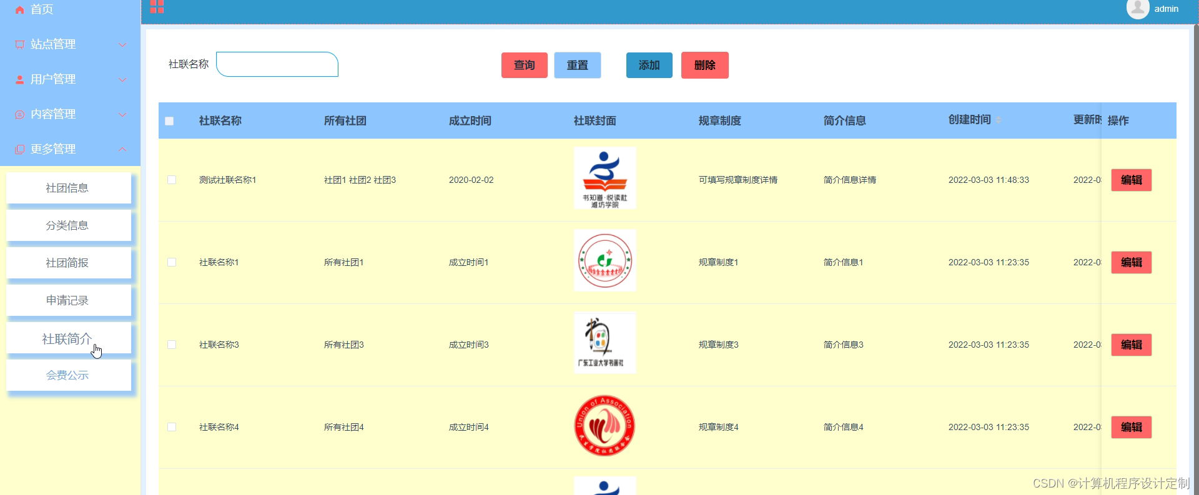Screen dimensions: 1199x495
Task: Expand the 内容管理 chevron
Action: (x=122, y=114)
